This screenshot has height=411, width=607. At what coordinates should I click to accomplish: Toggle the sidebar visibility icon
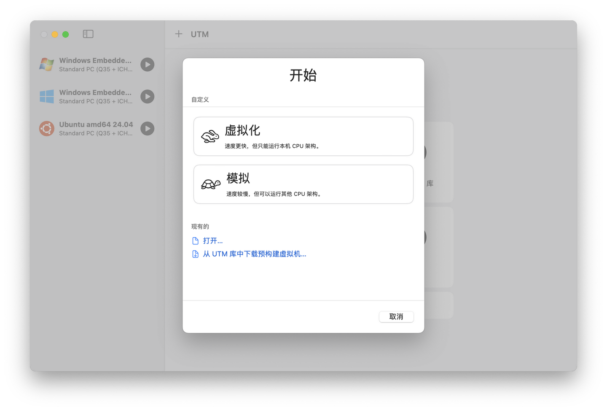88,34
